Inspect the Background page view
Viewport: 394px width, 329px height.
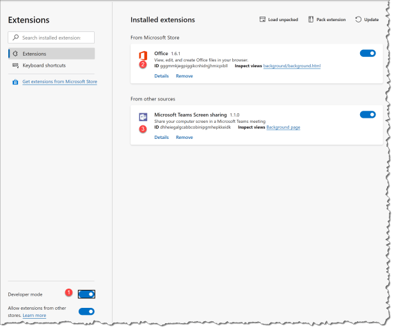point(283,127)
